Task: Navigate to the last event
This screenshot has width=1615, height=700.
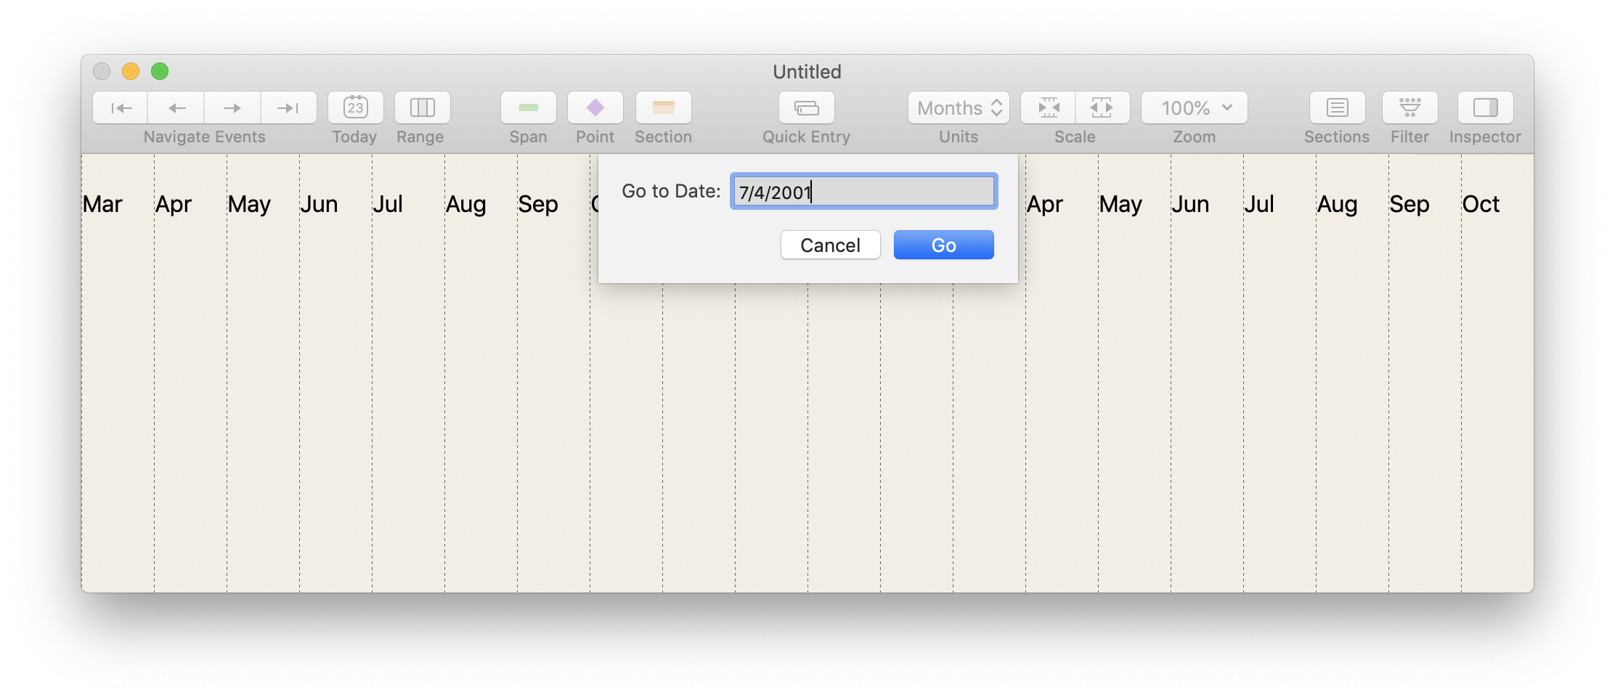Action: pos(288,107)
